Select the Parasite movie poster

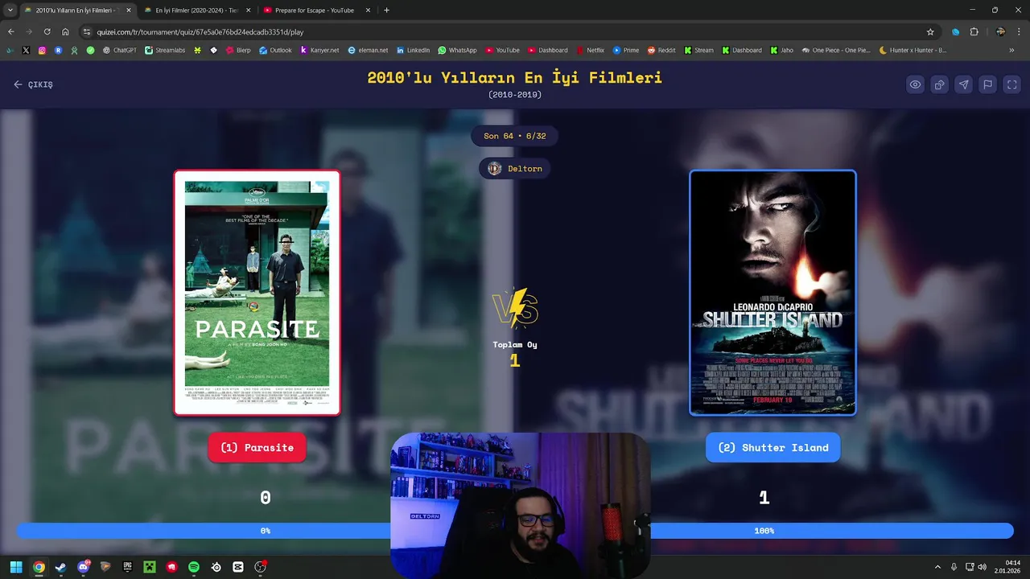click(x=257, y=293)
